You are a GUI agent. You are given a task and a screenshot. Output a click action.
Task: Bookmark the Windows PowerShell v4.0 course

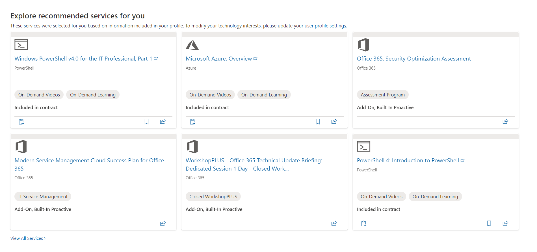(146, 122)
